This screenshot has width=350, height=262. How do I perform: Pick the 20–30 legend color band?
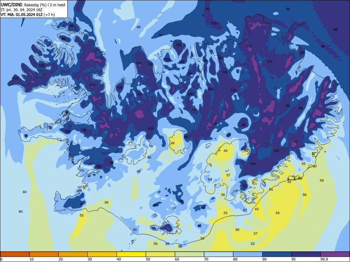click(73, 254)
